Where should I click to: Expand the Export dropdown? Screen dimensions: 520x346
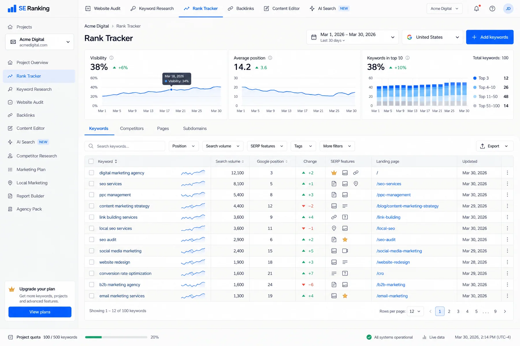(x=494, y=146)
